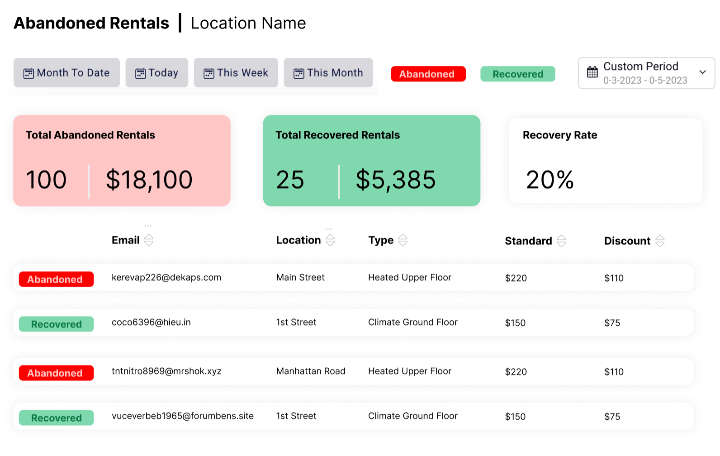Open the Custom Period dropdown
Screen dimensions: 720x456
pos(646,73)
